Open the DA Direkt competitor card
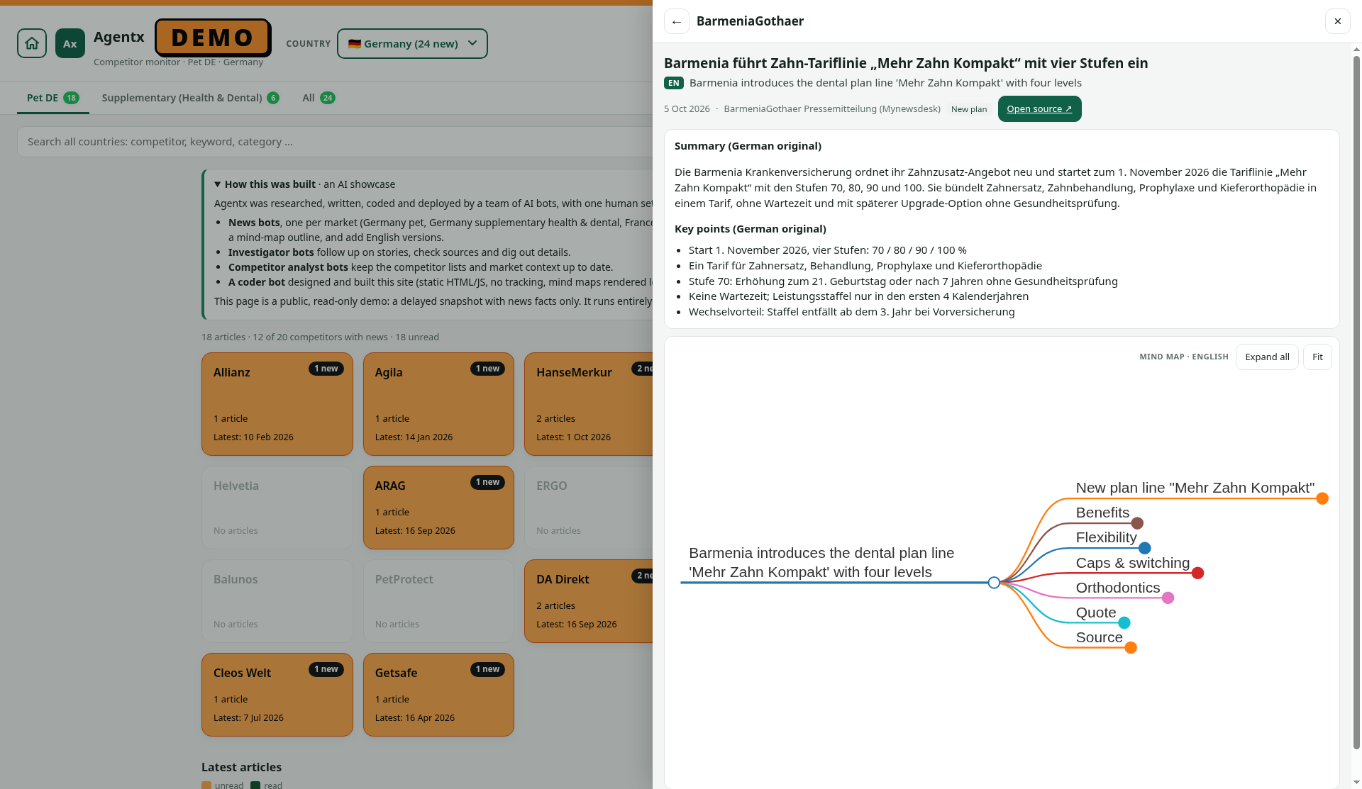This screenshot has height=789, width=1362. [589, 601]
